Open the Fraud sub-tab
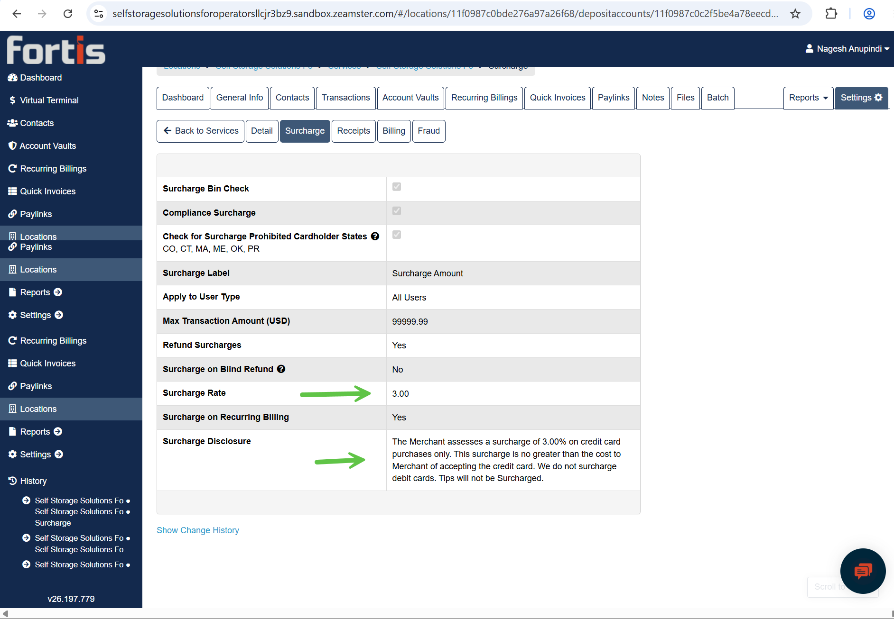The image size is (894, 619). pos(429,131)
